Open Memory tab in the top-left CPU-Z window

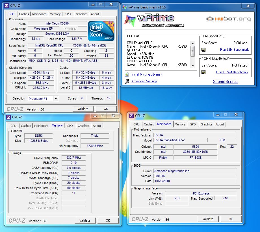[55, 14]
